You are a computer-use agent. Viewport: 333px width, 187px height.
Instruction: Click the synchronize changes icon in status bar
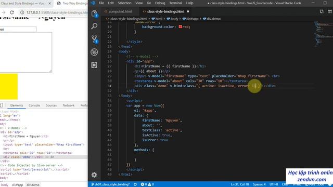click(135, 184)
